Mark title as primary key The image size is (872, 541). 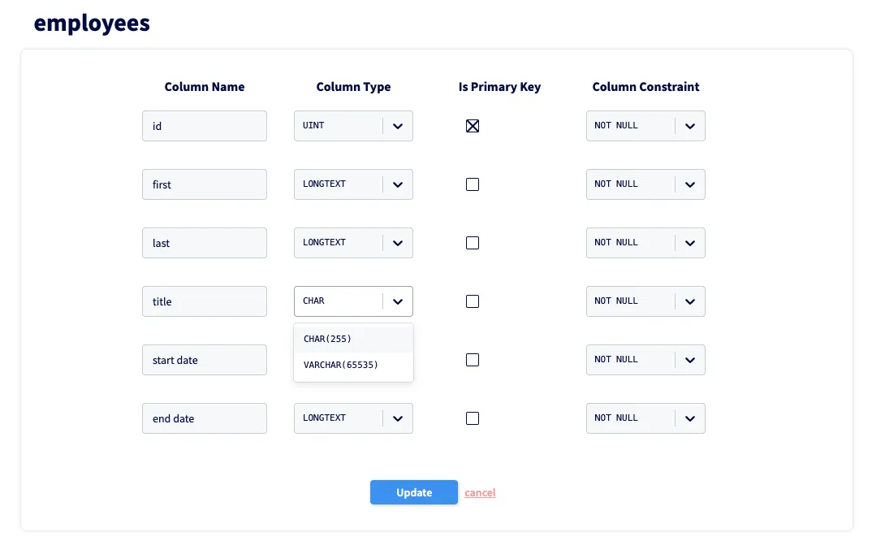click(473, 301)
